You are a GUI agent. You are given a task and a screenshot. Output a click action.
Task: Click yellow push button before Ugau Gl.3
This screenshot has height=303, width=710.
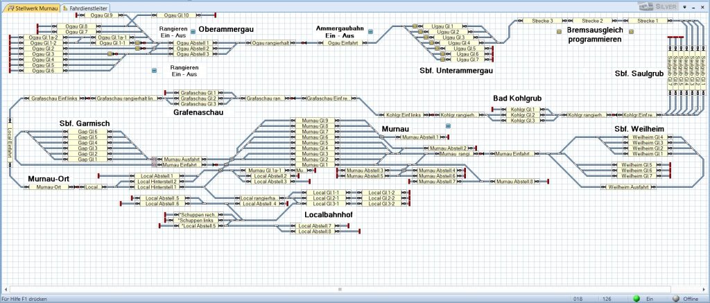(x=426, y=37)
